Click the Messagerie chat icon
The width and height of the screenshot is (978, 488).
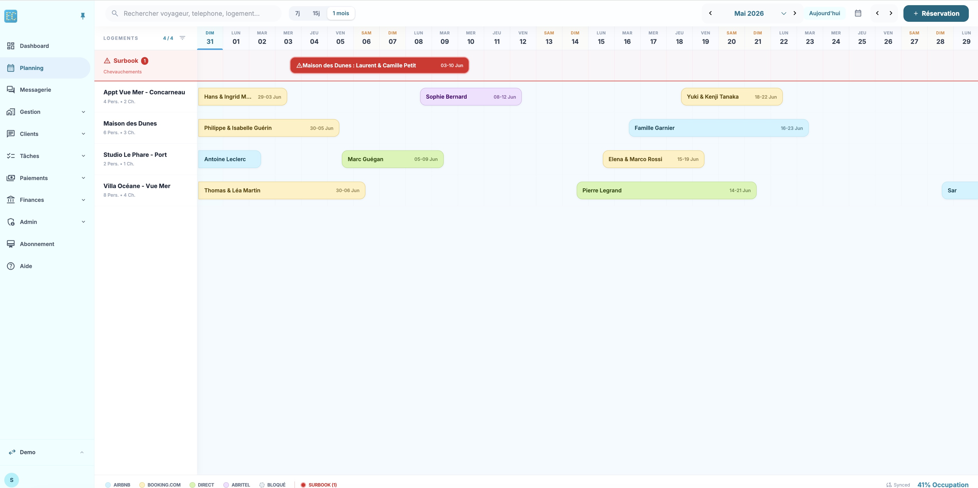11,90
